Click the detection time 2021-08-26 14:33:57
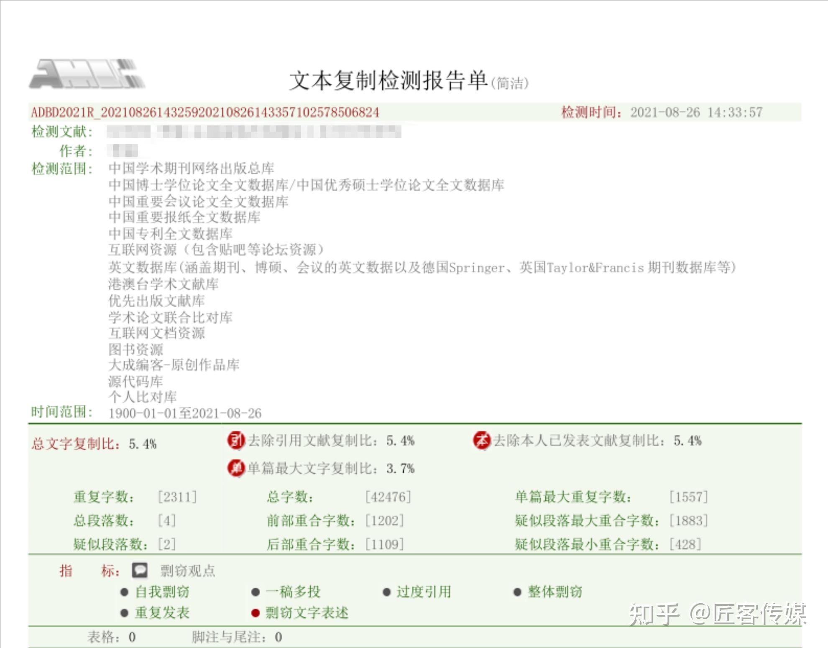Screen dimensions: 828x648 point(696,112)
